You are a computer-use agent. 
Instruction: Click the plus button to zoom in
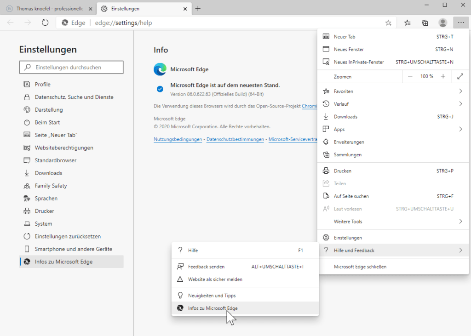pyautogui.click(x=443, y=77)
